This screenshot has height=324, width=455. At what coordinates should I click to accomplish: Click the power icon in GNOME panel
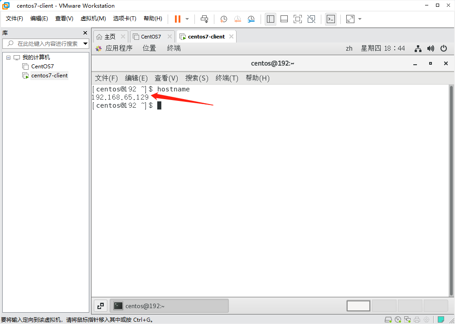pyautogui.click(x=444, y=48)
